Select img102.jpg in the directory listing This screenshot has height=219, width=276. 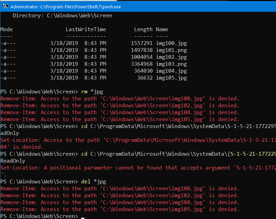click(171, 57)
